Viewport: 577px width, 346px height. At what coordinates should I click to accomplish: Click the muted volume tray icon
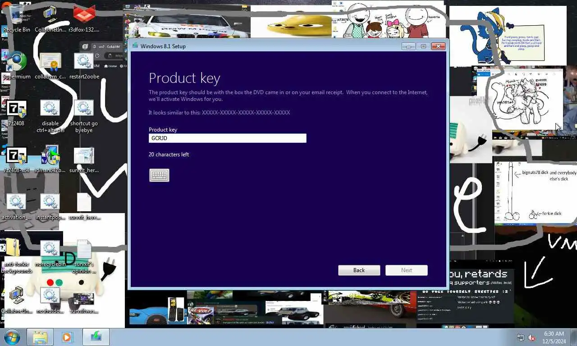(x=532, y=337)
